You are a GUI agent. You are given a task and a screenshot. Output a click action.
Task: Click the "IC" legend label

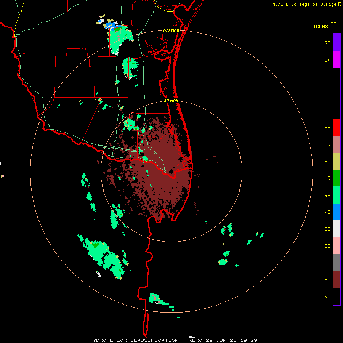pyautogui.click(x=327, y=246)
